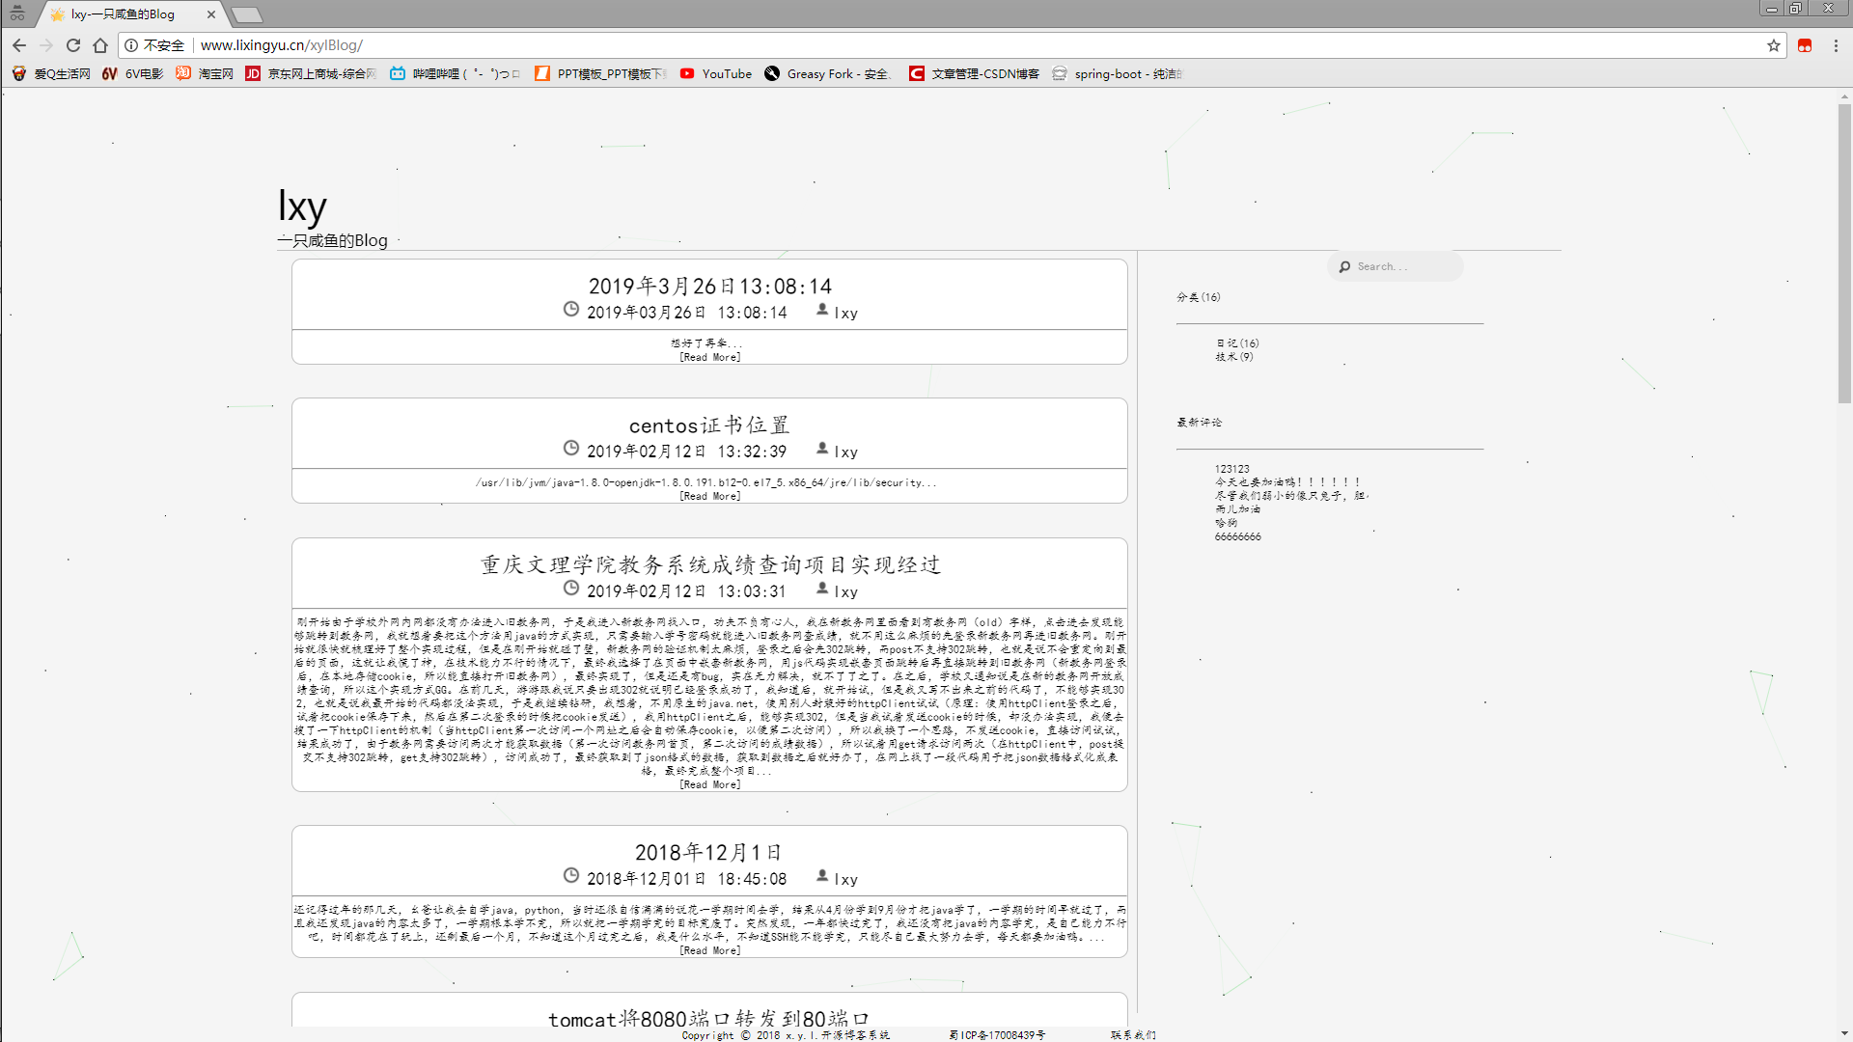Click the site info icon by 不安全
Screen dimensions: 1853x1042
coord(131,45)
